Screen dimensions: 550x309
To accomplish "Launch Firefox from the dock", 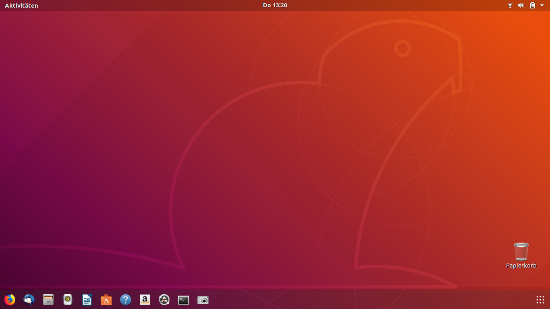I will point(10,300).
